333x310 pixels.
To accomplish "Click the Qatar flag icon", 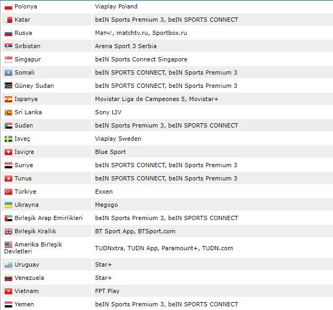I will point(8,20).
